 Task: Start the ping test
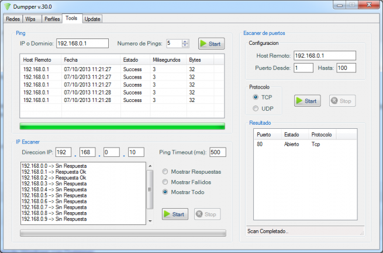(x=211, y=44)
